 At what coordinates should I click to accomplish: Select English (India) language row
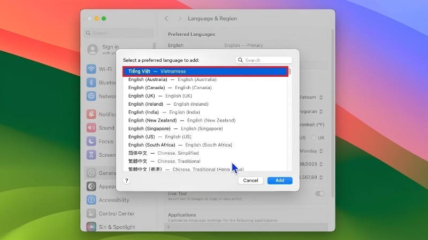click(x=205, y=112)
